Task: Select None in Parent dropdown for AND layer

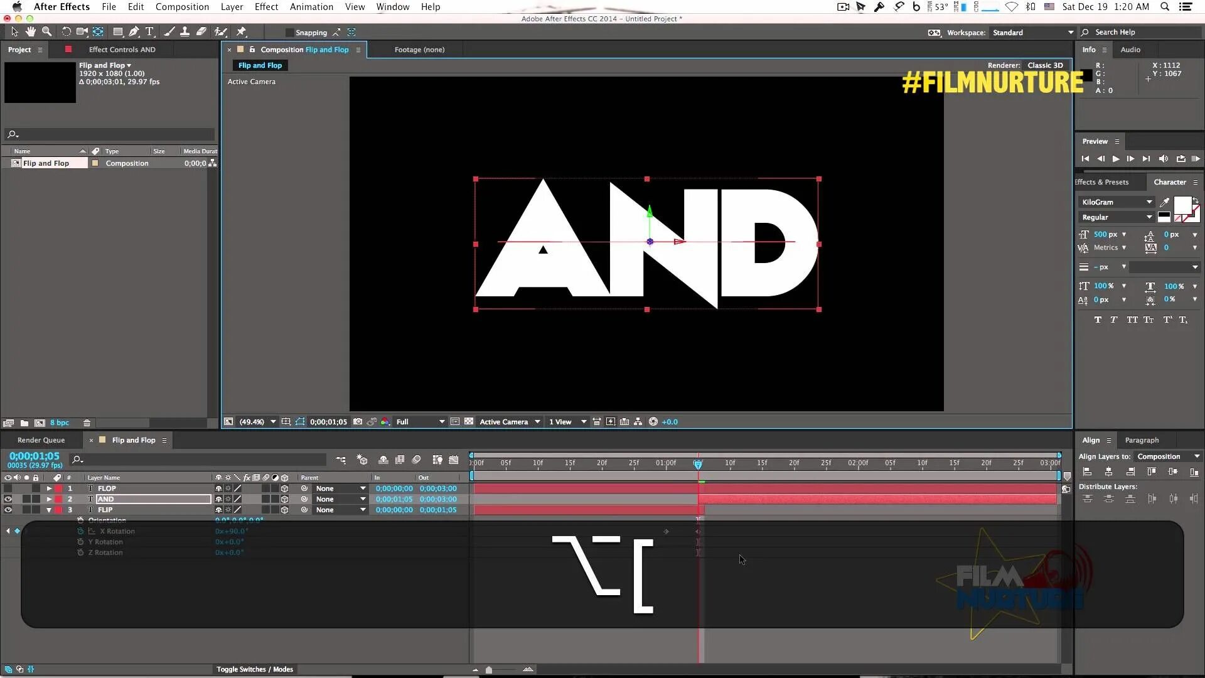Action: [x=338, y=499]
